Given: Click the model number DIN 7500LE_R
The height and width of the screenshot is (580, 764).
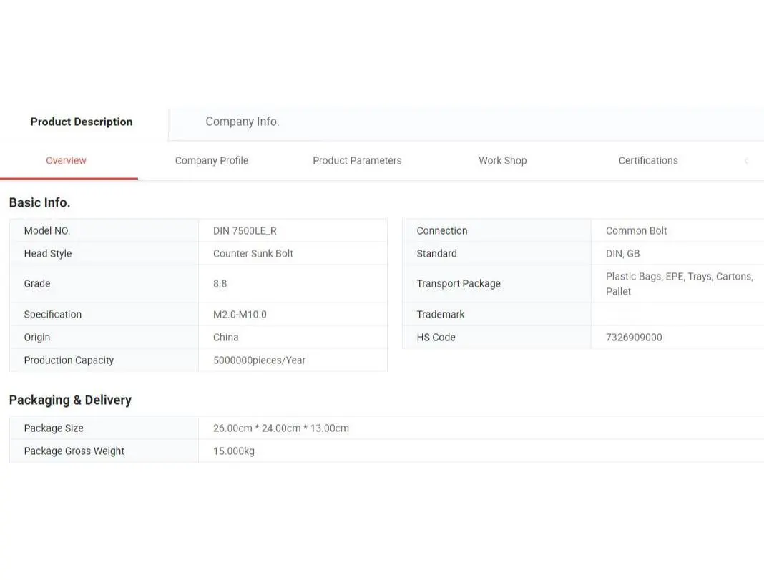Looking at the screenshot, I should point(245,231).
